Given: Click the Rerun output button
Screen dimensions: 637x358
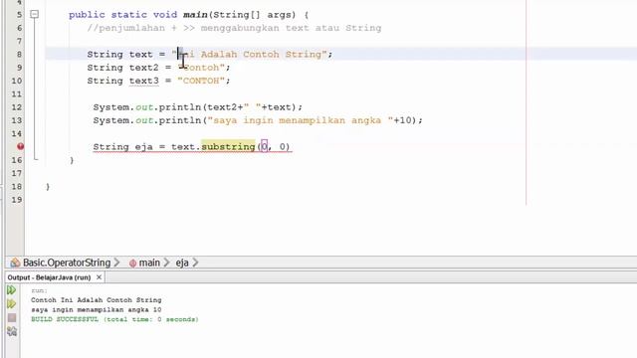Looking at the screenshot, I should pos(11,290).
